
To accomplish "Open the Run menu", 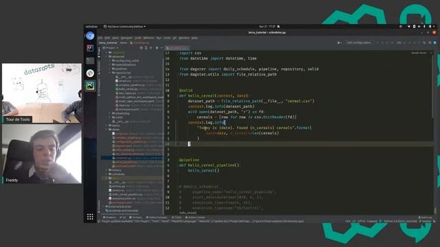I will (159, 38).
